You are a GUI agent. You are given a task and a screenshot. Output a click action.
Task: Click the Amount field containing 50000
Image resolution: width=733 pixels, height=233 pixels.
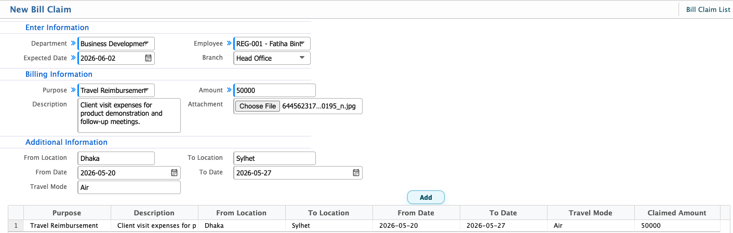click(x=275, y=90)
